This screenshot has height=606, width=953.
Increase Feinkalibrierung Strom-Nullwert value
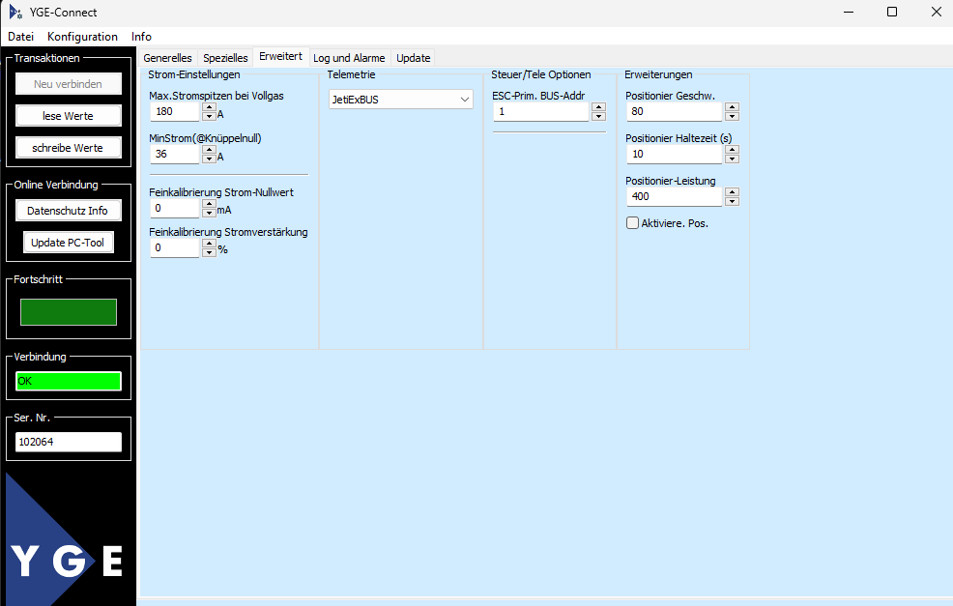coord(209,204)
